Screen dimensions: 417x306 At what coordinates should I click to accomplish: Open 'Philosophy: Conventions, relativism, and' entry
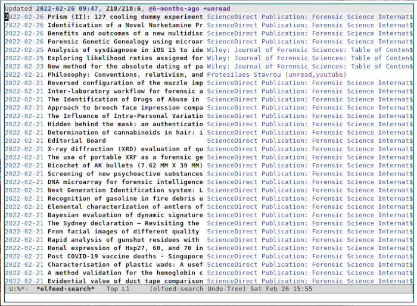click(x=125, y=74)
